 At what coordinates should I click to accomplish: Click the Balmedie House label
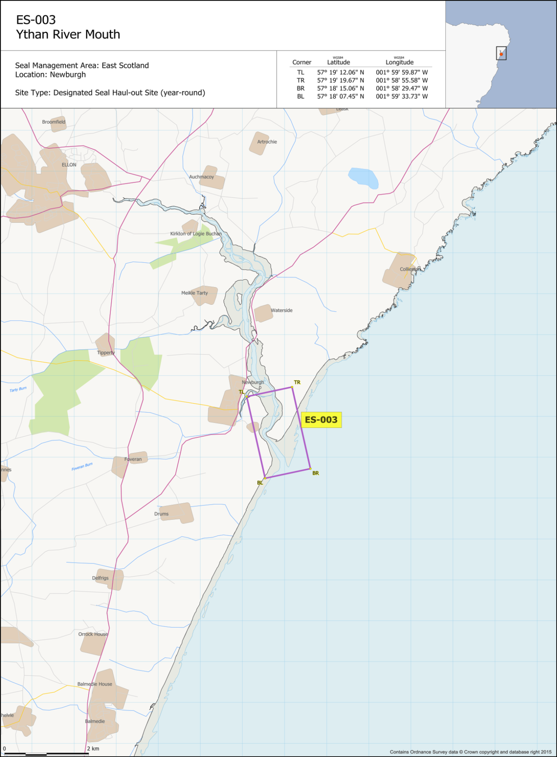click(95, 684)
